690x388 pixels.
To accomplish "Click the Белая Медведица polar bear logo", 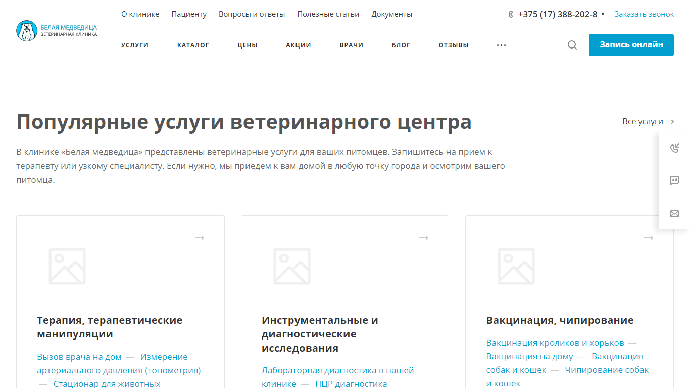I will click(57, 31).
